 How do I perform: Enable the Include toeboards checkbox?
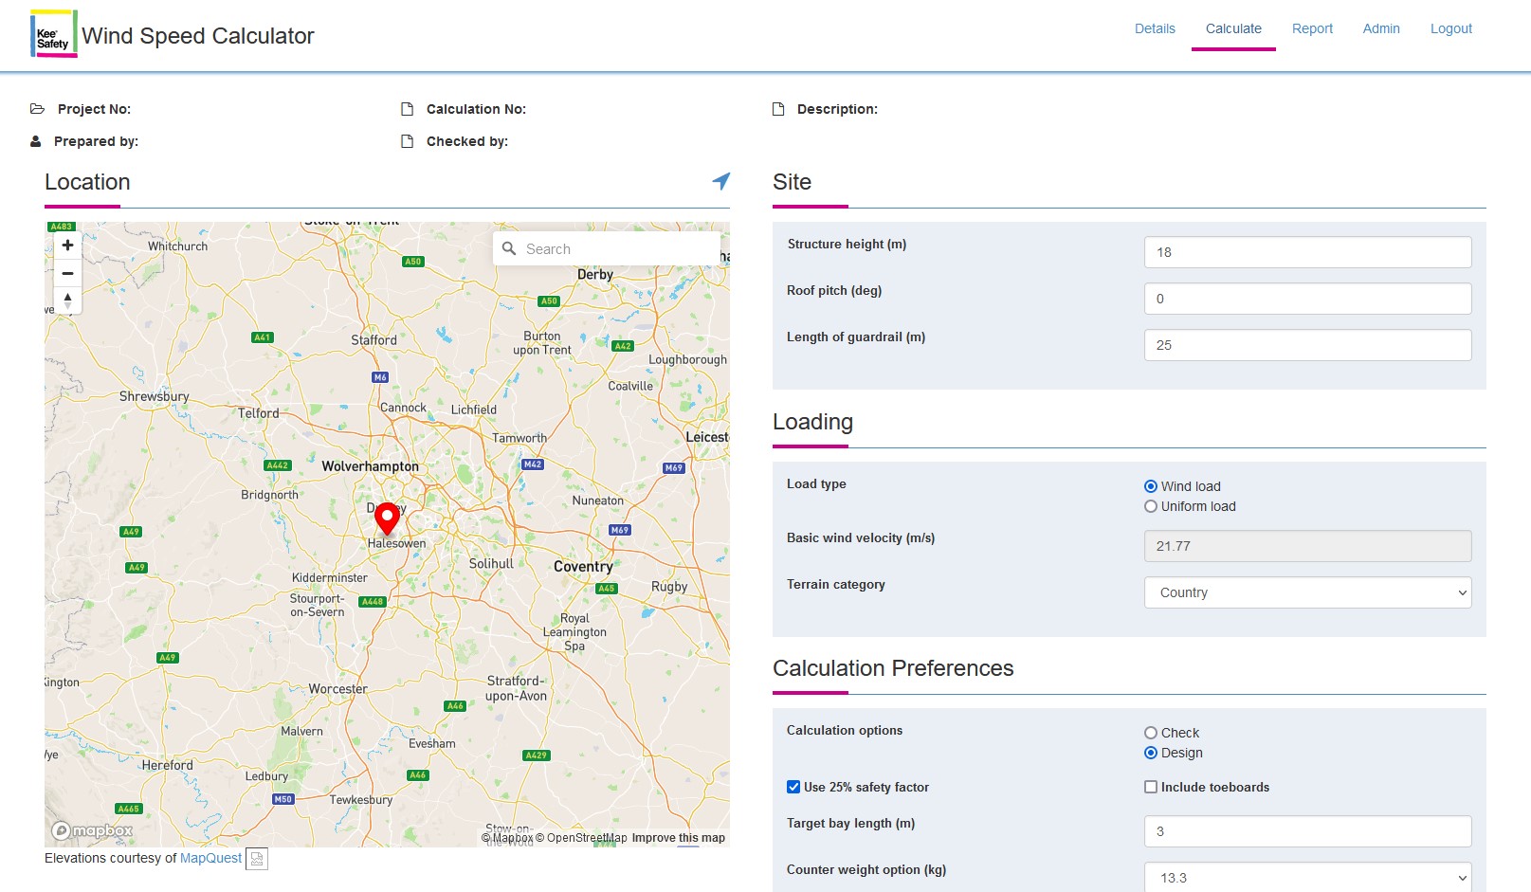[1151, 787]
